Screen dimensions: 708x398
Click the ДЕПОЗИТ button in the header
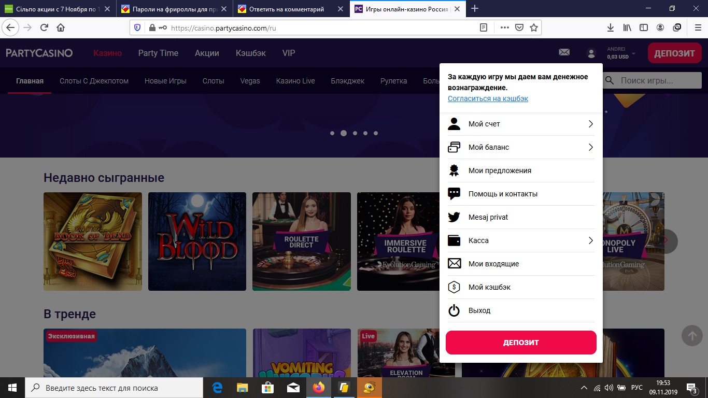point(674,53)
